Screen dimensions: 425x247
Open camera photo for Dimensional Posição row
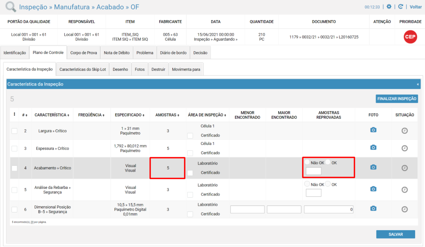click(x=373, y=209)
